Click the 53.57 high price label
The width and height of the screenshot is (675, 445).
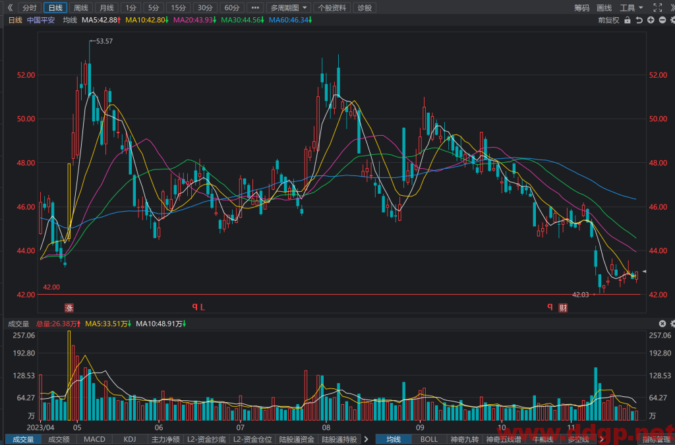click(x=104, y=42)
